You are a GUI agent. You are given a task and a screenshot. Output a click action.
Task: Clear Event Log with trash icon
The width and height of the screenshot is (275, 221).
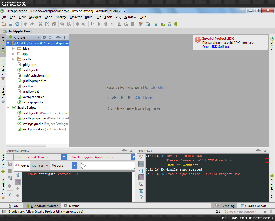pyautogui.click(x=141, y=191)
